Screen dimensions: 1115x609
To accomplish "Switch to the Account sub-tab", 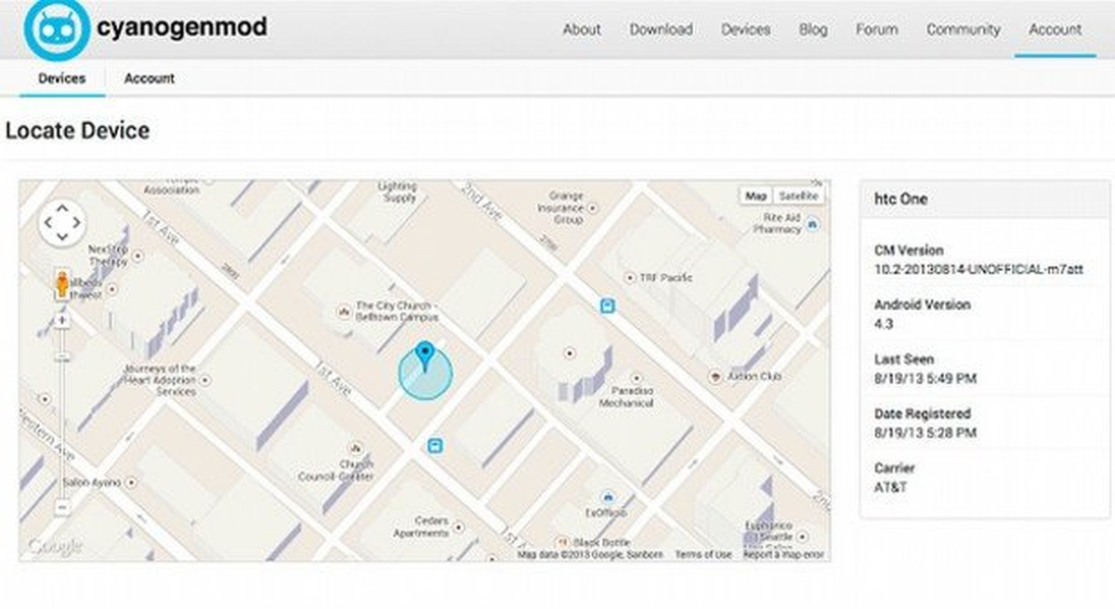I will (149, 79).
